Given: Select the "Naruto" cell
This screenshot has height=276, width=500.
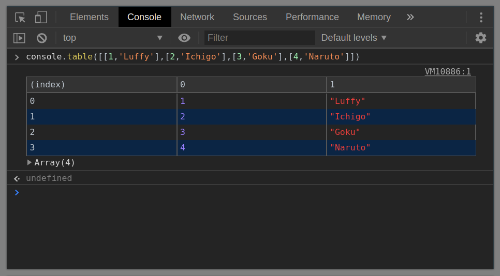Looking at the screenshot, I should pos(401,148).
